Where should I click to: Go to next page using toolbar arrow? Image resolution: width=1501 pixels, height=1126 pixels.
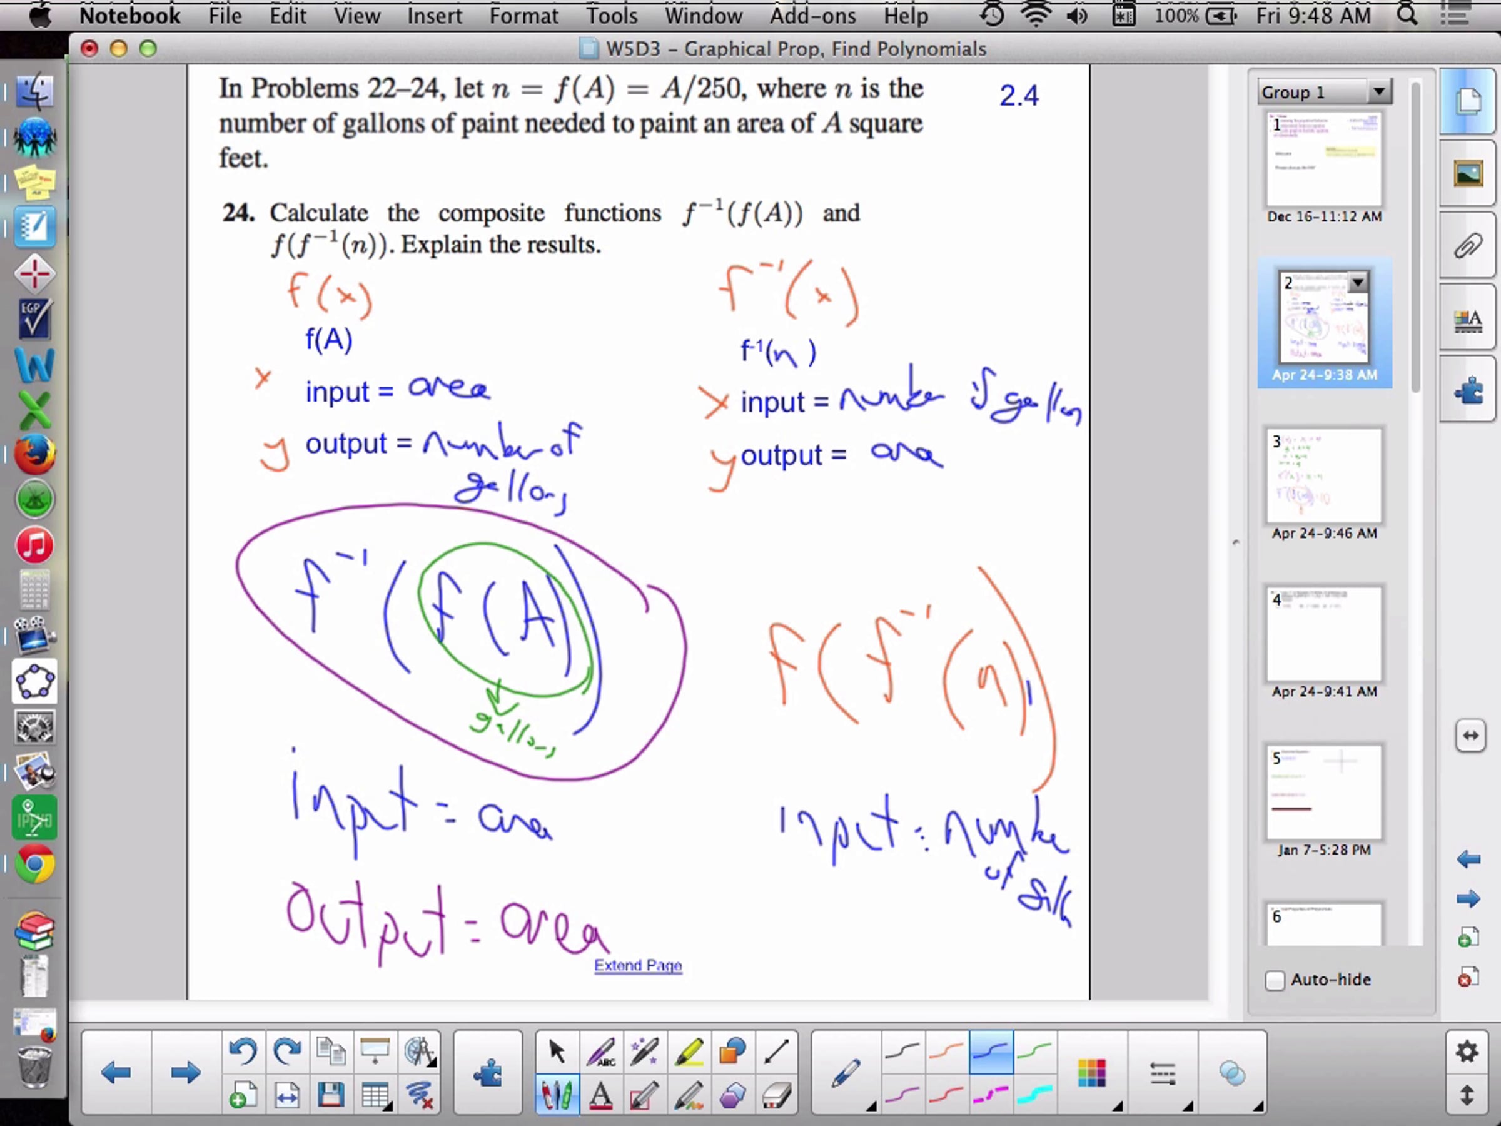tap(184, 1073)
